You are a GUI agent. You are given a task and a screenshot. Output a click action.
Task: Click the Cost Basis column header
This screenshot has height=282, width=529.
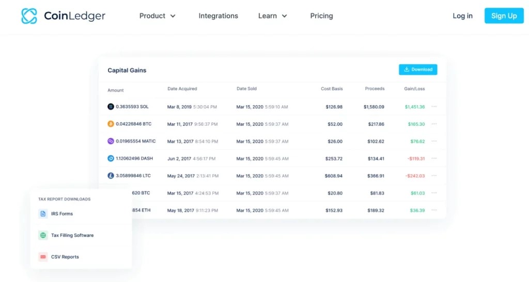(x=332, y=89)
